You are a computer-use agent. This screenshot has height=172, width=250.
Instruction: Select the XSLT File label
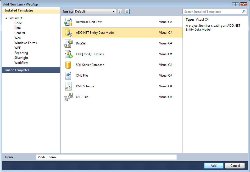tap(82, 97)
